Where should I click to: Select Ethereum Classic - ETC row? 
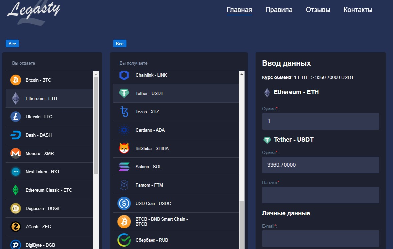pyautogui.click(x=49, y=190)
